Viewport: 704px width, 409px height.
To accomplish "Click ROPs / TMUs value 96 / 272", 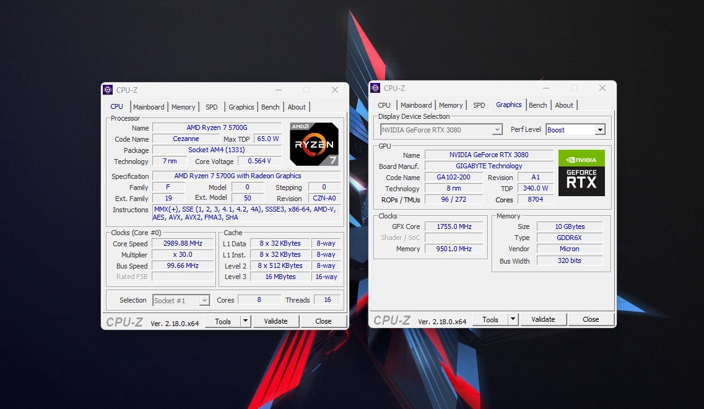I will coord(453,200).
